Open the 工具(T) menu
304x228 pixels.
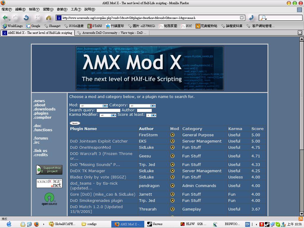[76, 9]
